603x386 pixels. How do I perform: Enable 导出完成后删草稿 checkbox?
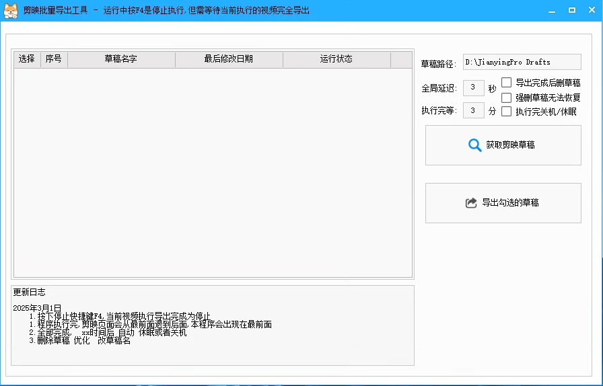pos(507,83)
